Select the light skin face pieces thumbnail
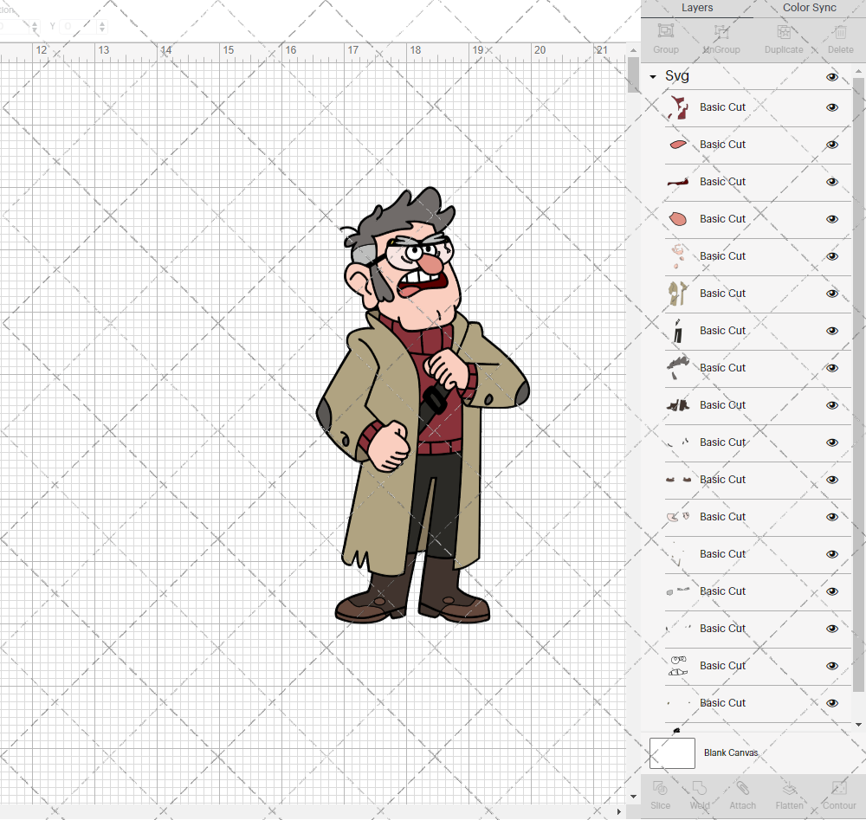The image size is (866, 820). point(678,256)
